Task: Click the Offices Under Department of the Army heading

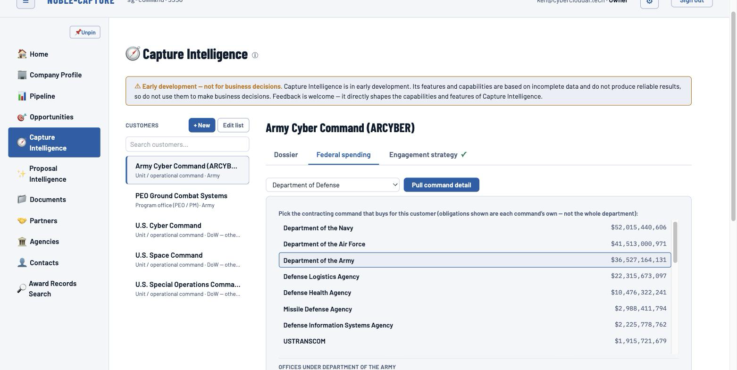Action: [x=337, y=367]
